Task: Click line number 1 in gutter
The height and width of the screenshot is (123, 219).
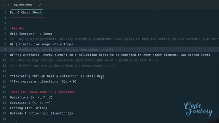Action: 5,13
